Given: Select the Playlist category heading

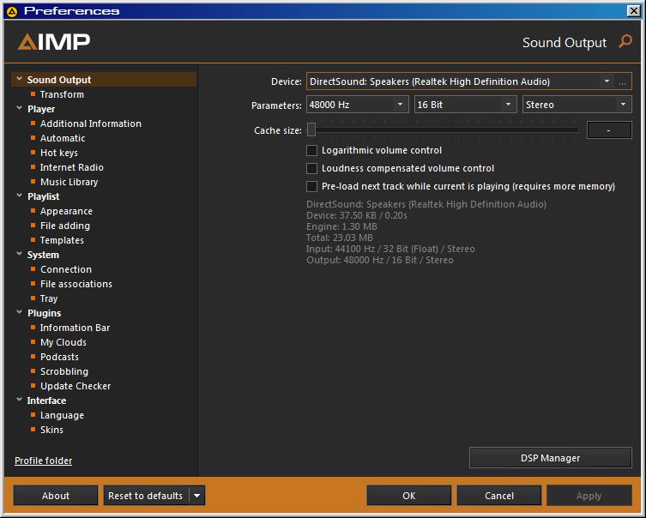Looking at the screenshot, I should 43,196.
